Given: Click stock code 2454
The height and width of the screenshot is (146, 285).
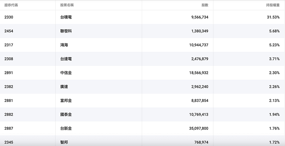Looking at the screenshot, I should click(9, 31).
